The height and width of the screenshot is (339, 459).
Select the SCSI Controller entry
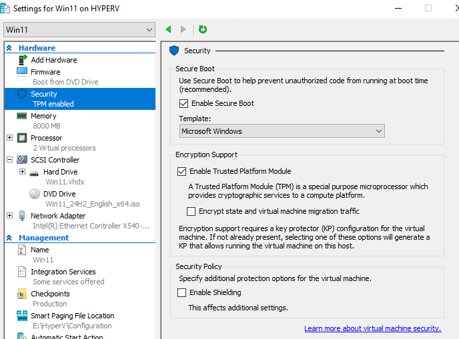point(55,160)
